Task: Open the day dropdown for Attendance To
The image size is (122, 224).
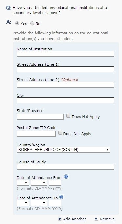Action: [23, 203]
